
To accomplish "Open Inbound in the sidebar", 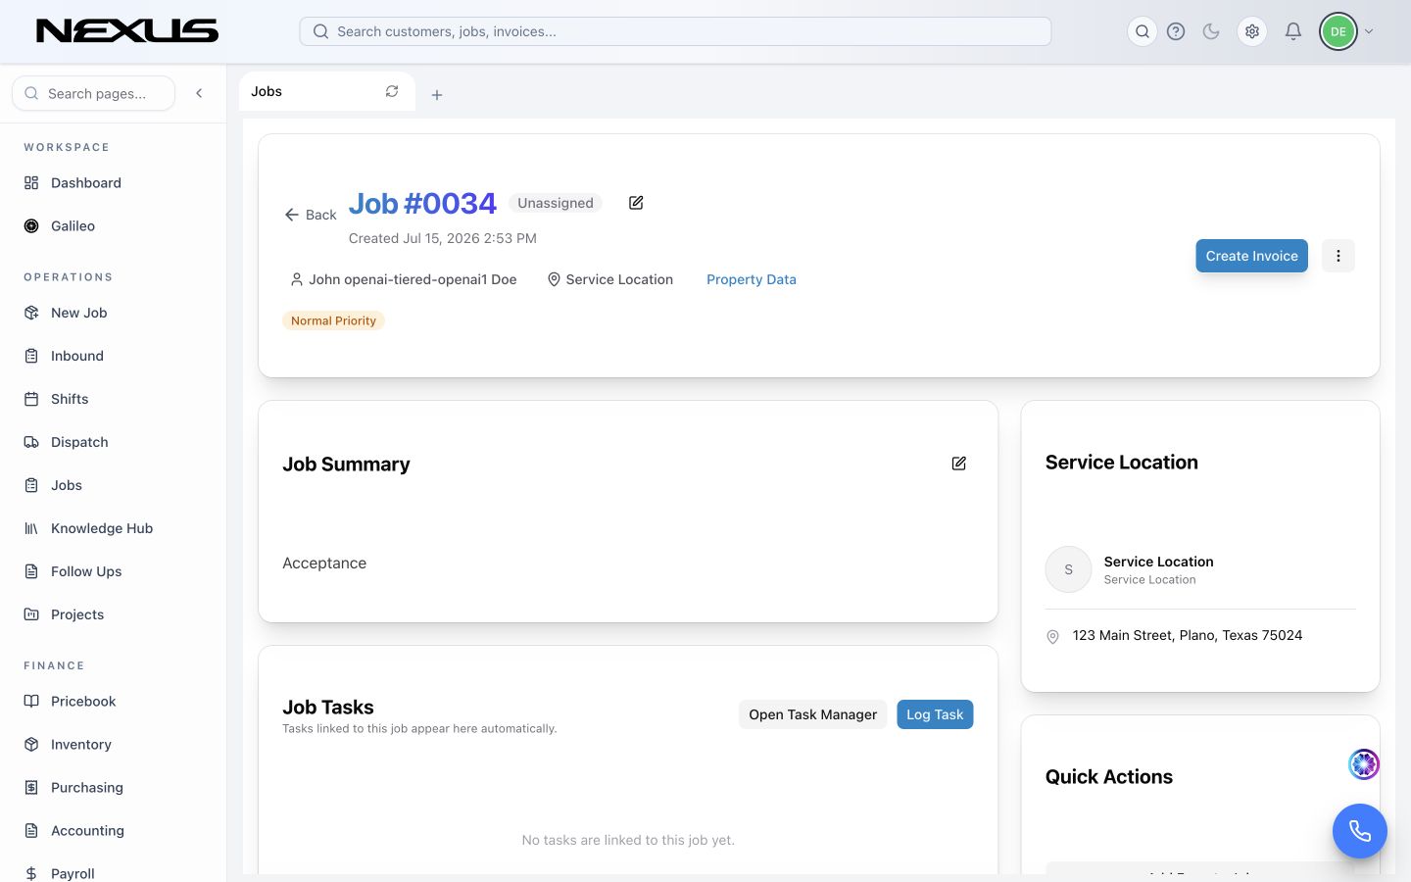I will pos(77,356).
